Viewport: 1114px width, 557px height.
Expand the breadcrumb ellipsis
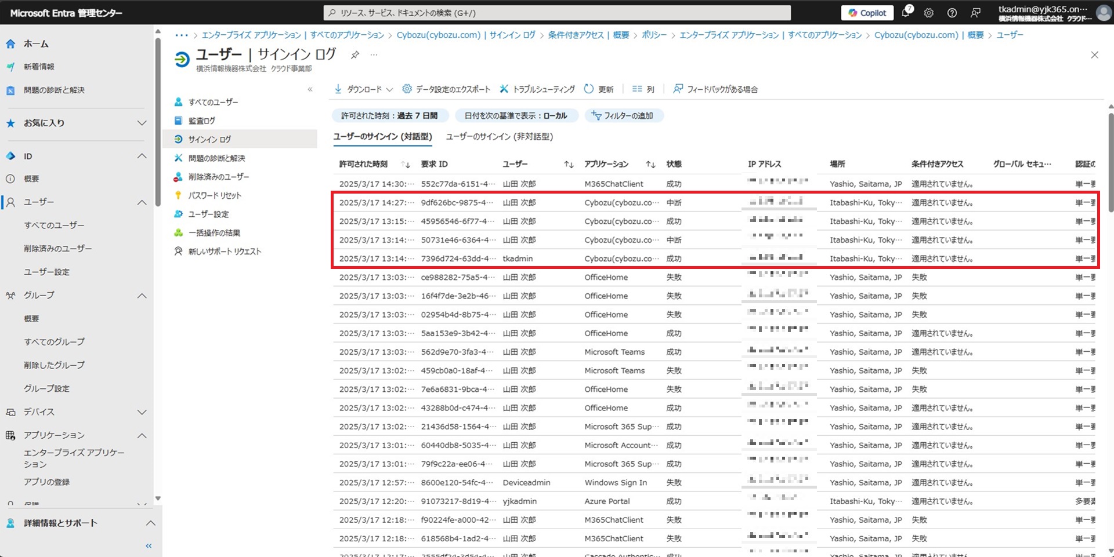182,35
